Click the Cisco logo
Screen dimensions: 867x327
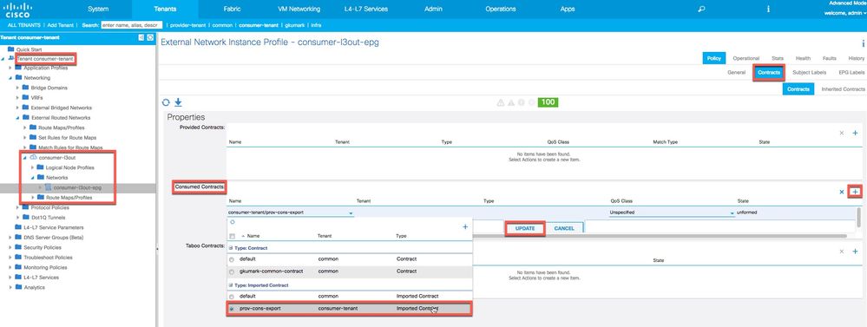coord(18,10)
